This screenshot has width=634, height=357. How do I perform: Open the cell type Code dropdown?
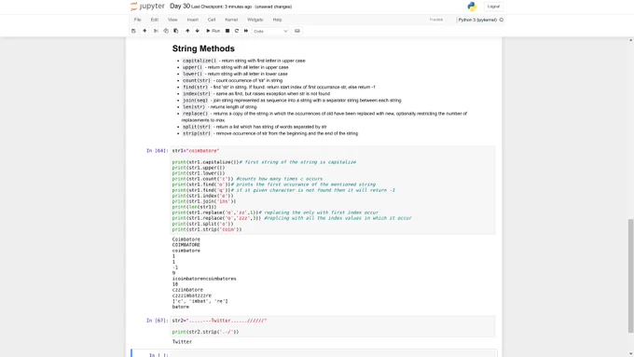tap(270, 31)
